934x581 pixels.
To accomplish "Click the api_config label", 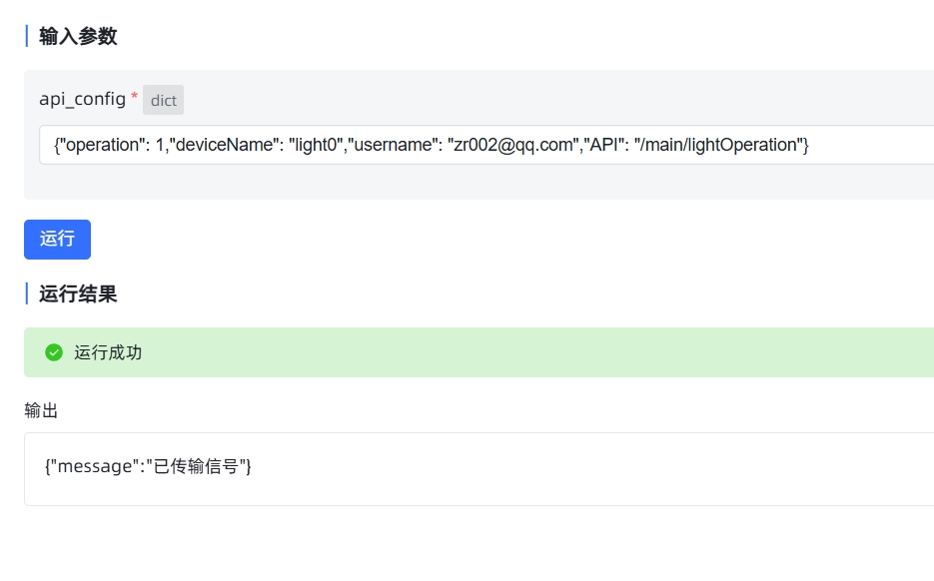I will coord(82,99).
